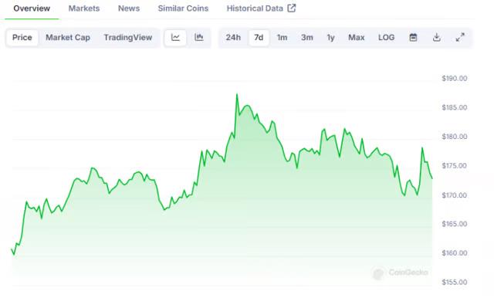
Task: Toggle LOG scale on chart
Action: pyautogui.click(x=386, y=38)
